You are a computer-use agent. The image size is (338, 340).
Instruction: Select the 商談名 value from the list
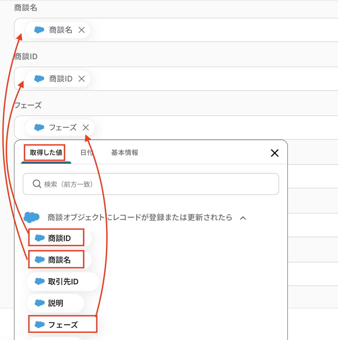point(59,259)
